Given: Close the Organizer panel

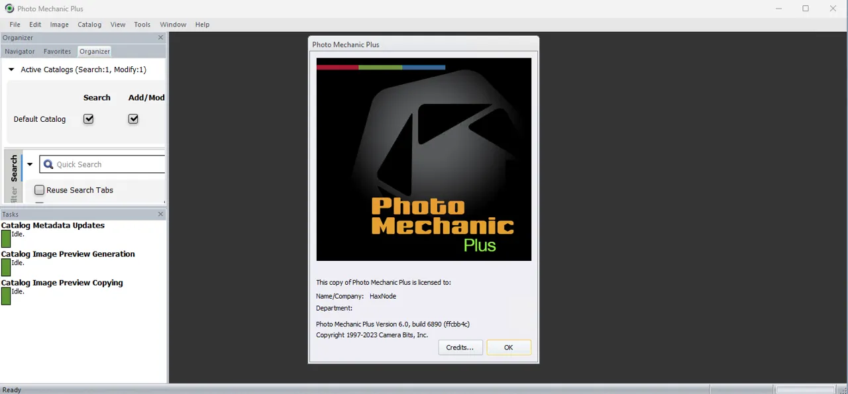Looking at the screenshot, I should (160, 38).
